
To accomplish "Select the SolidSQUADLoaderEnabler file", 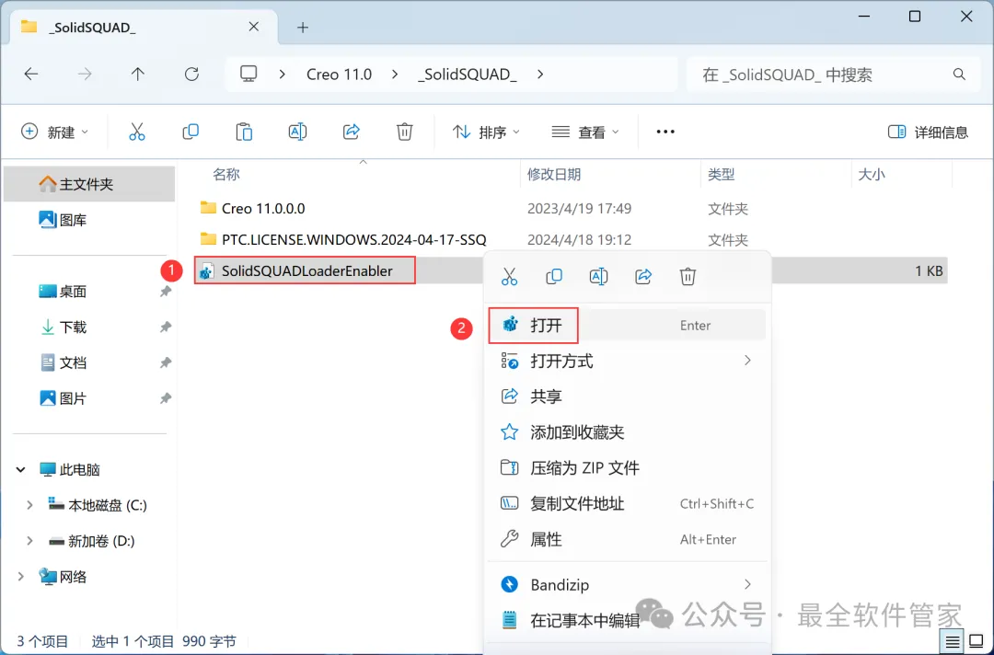I will click(305, 270).
